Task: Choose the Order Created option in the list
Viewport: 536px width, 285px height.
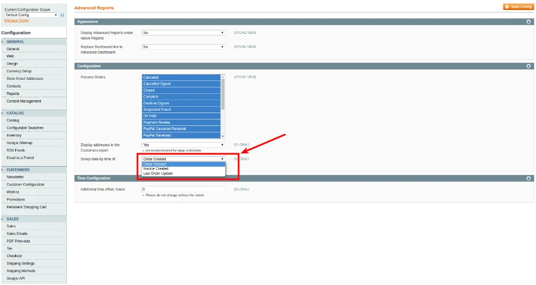Action: click(183, 164)
